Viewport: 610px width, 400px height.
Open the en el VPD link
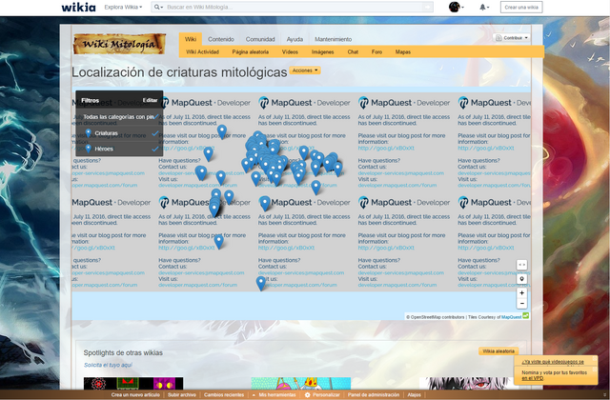533,378
